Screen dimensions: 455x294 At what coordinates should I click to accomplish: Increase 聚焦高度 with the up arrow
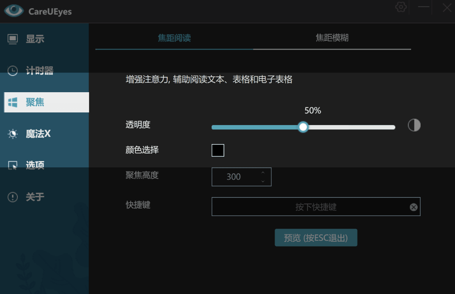pos(262,173)
